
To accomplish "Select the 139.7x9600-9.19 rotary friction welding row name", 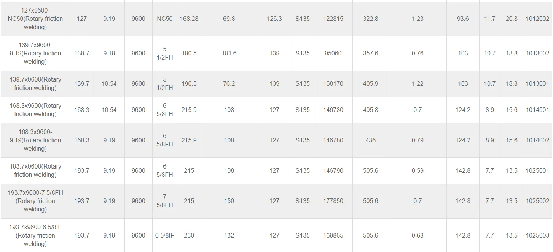I will (35, 53).
